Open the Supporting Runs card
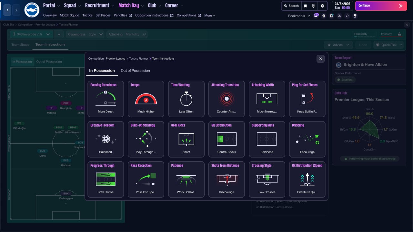 (x=267, y=139)
